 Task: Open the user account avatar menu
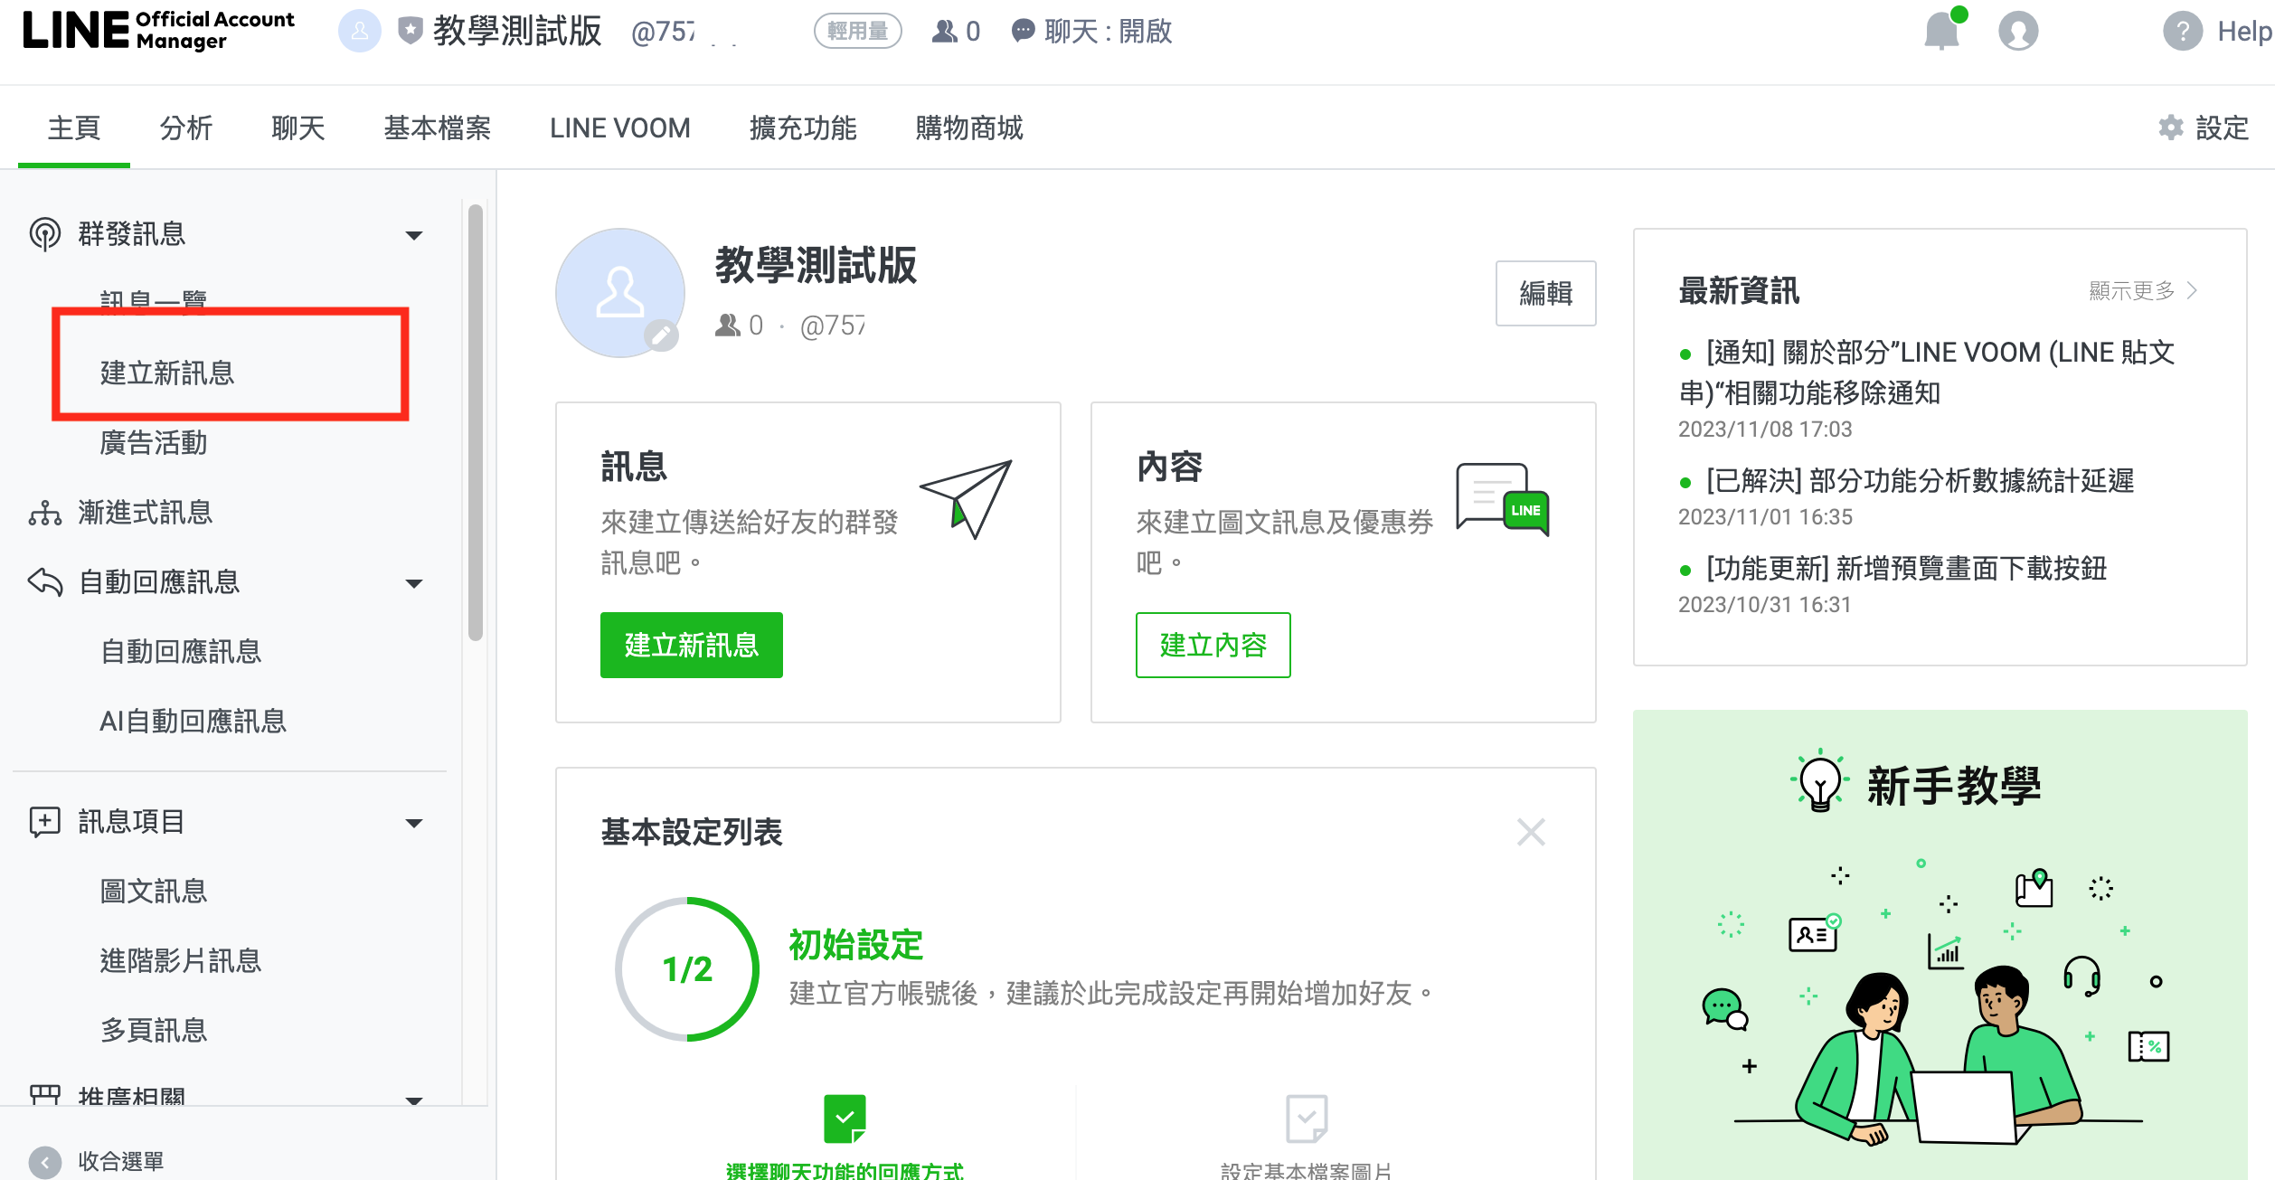pos(2018,32)
